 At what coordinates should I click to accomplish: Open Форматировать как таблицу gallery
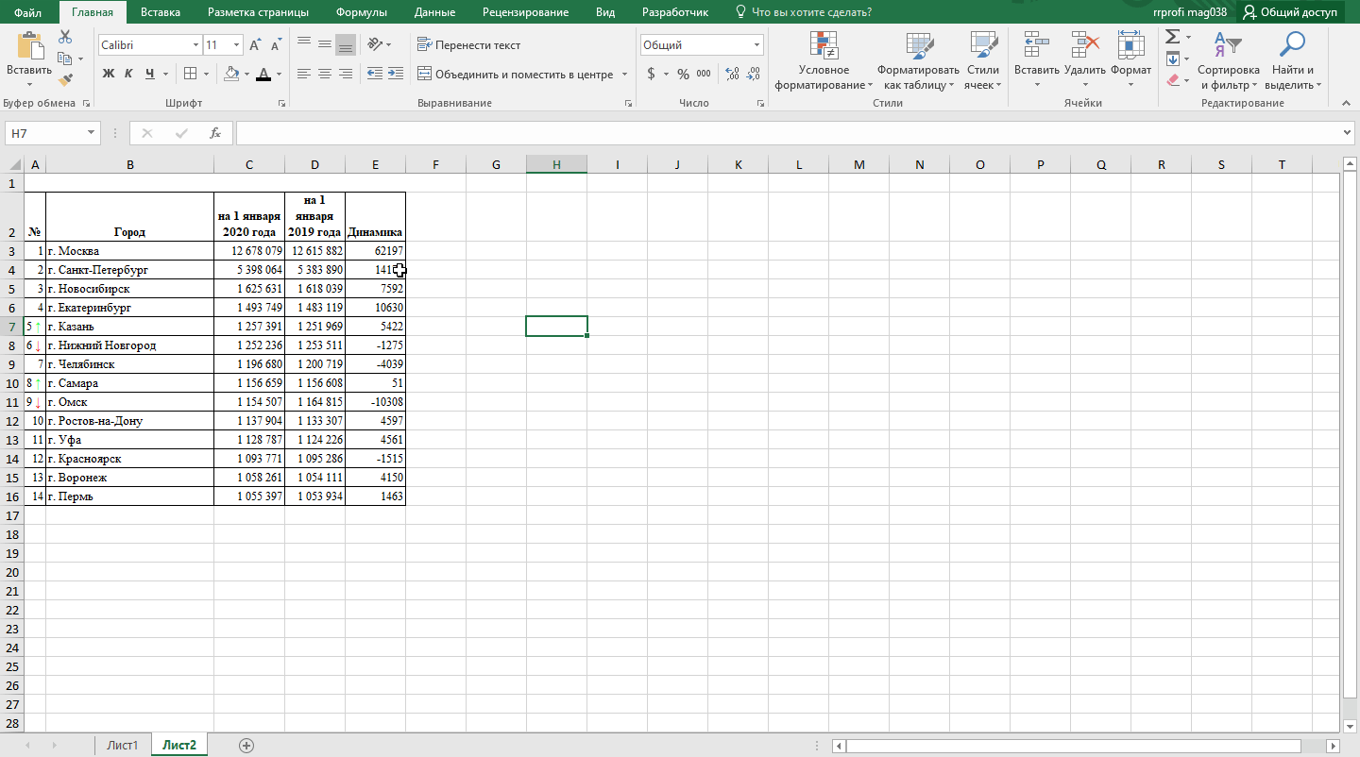[x=918, y=61]
